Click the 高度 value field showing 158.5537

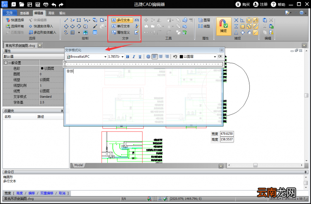pyautogui.click(x=227, y=140)
